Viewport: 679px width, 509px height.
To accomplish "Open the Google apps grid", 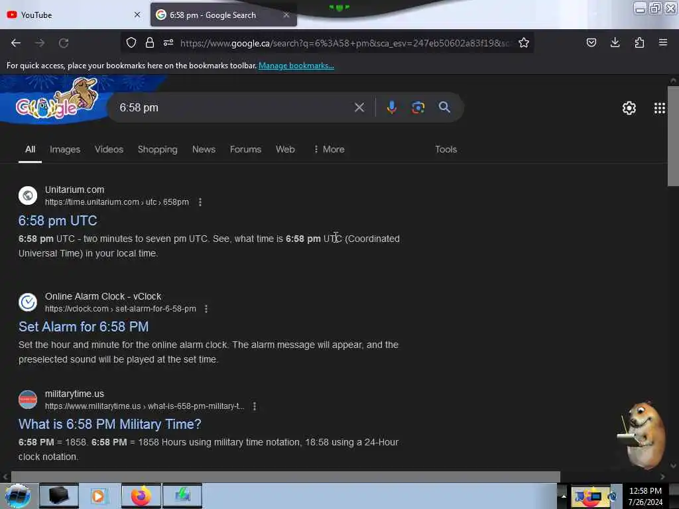I will (660, 108).
